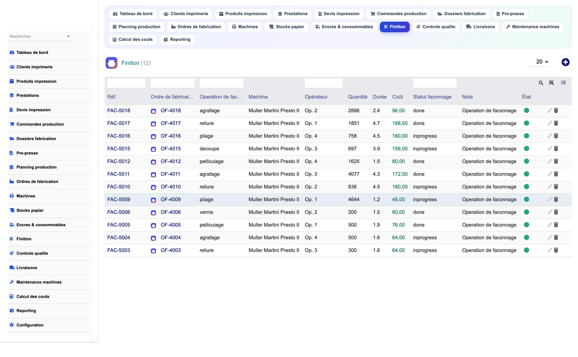Open the Rechercher dropdown in sidebar
Screen dimensions: 578x357
(40, 37)
